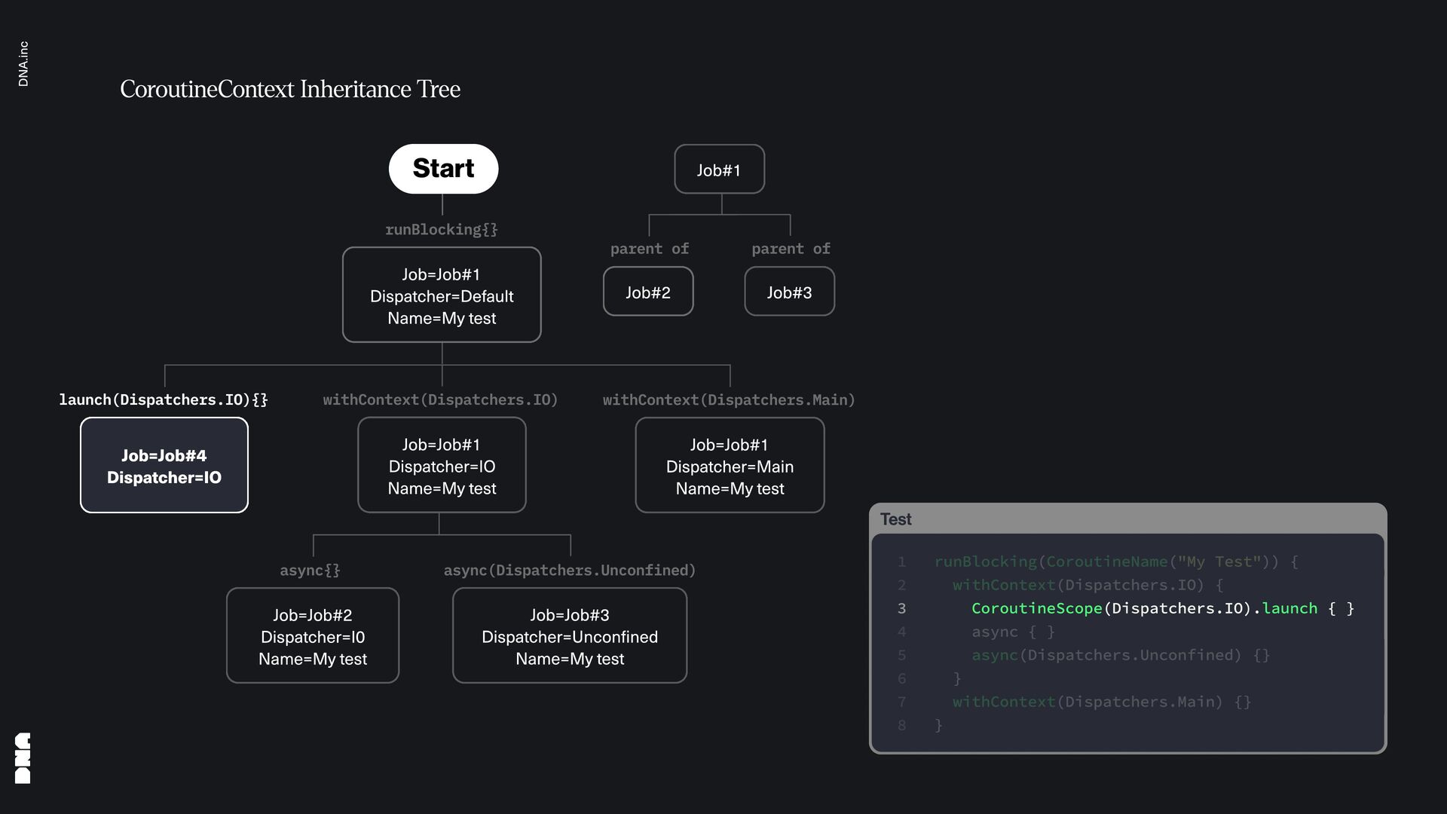Click the withContext(Dispatchers.IO) label
Viewport: 1447px width, 814px height.
tap(440, 399)
